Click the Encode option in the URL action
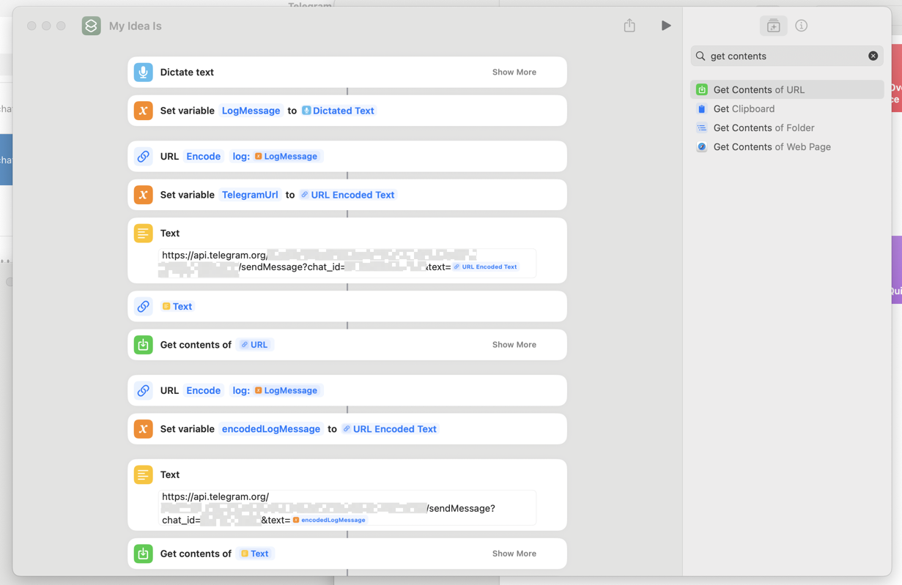This screenshot has width=902, height=585. pos(203,156)
